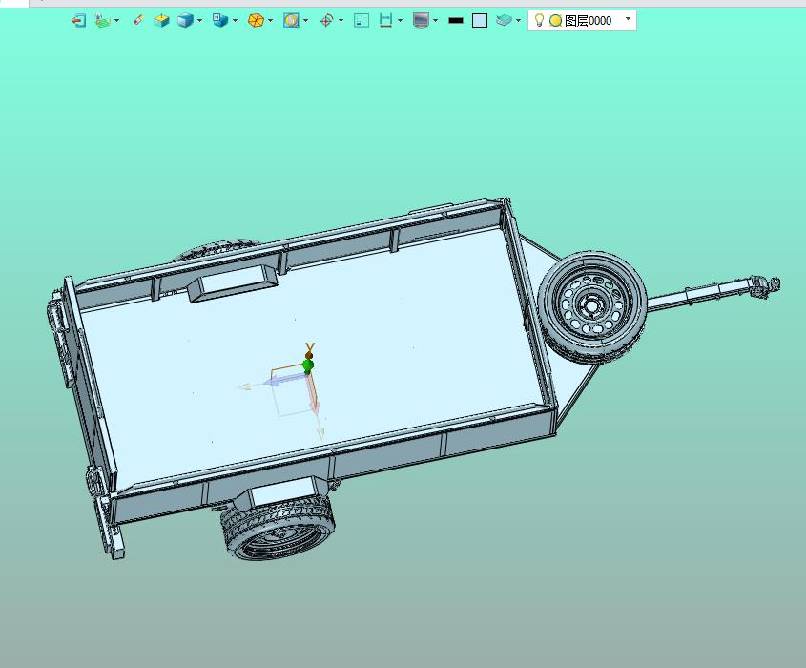Click the red crosshair target icon
Screen dimensions: 806x668
click(x=326, y=20)
